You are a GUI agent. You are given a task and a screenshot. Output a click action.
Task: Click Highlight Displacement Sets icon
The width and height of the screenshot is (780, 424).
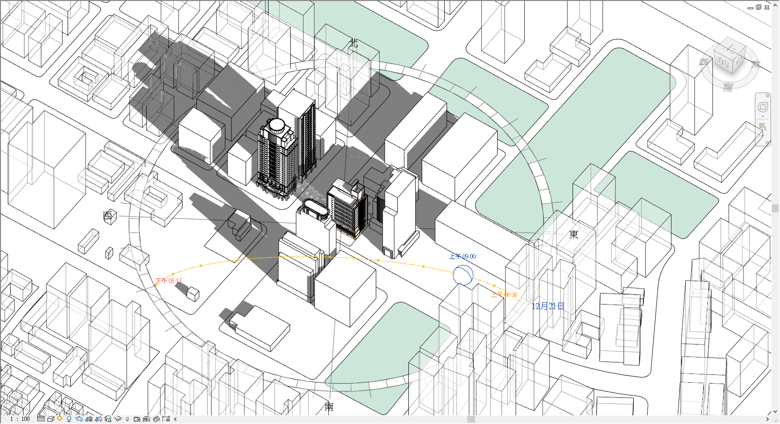point(156,419)
